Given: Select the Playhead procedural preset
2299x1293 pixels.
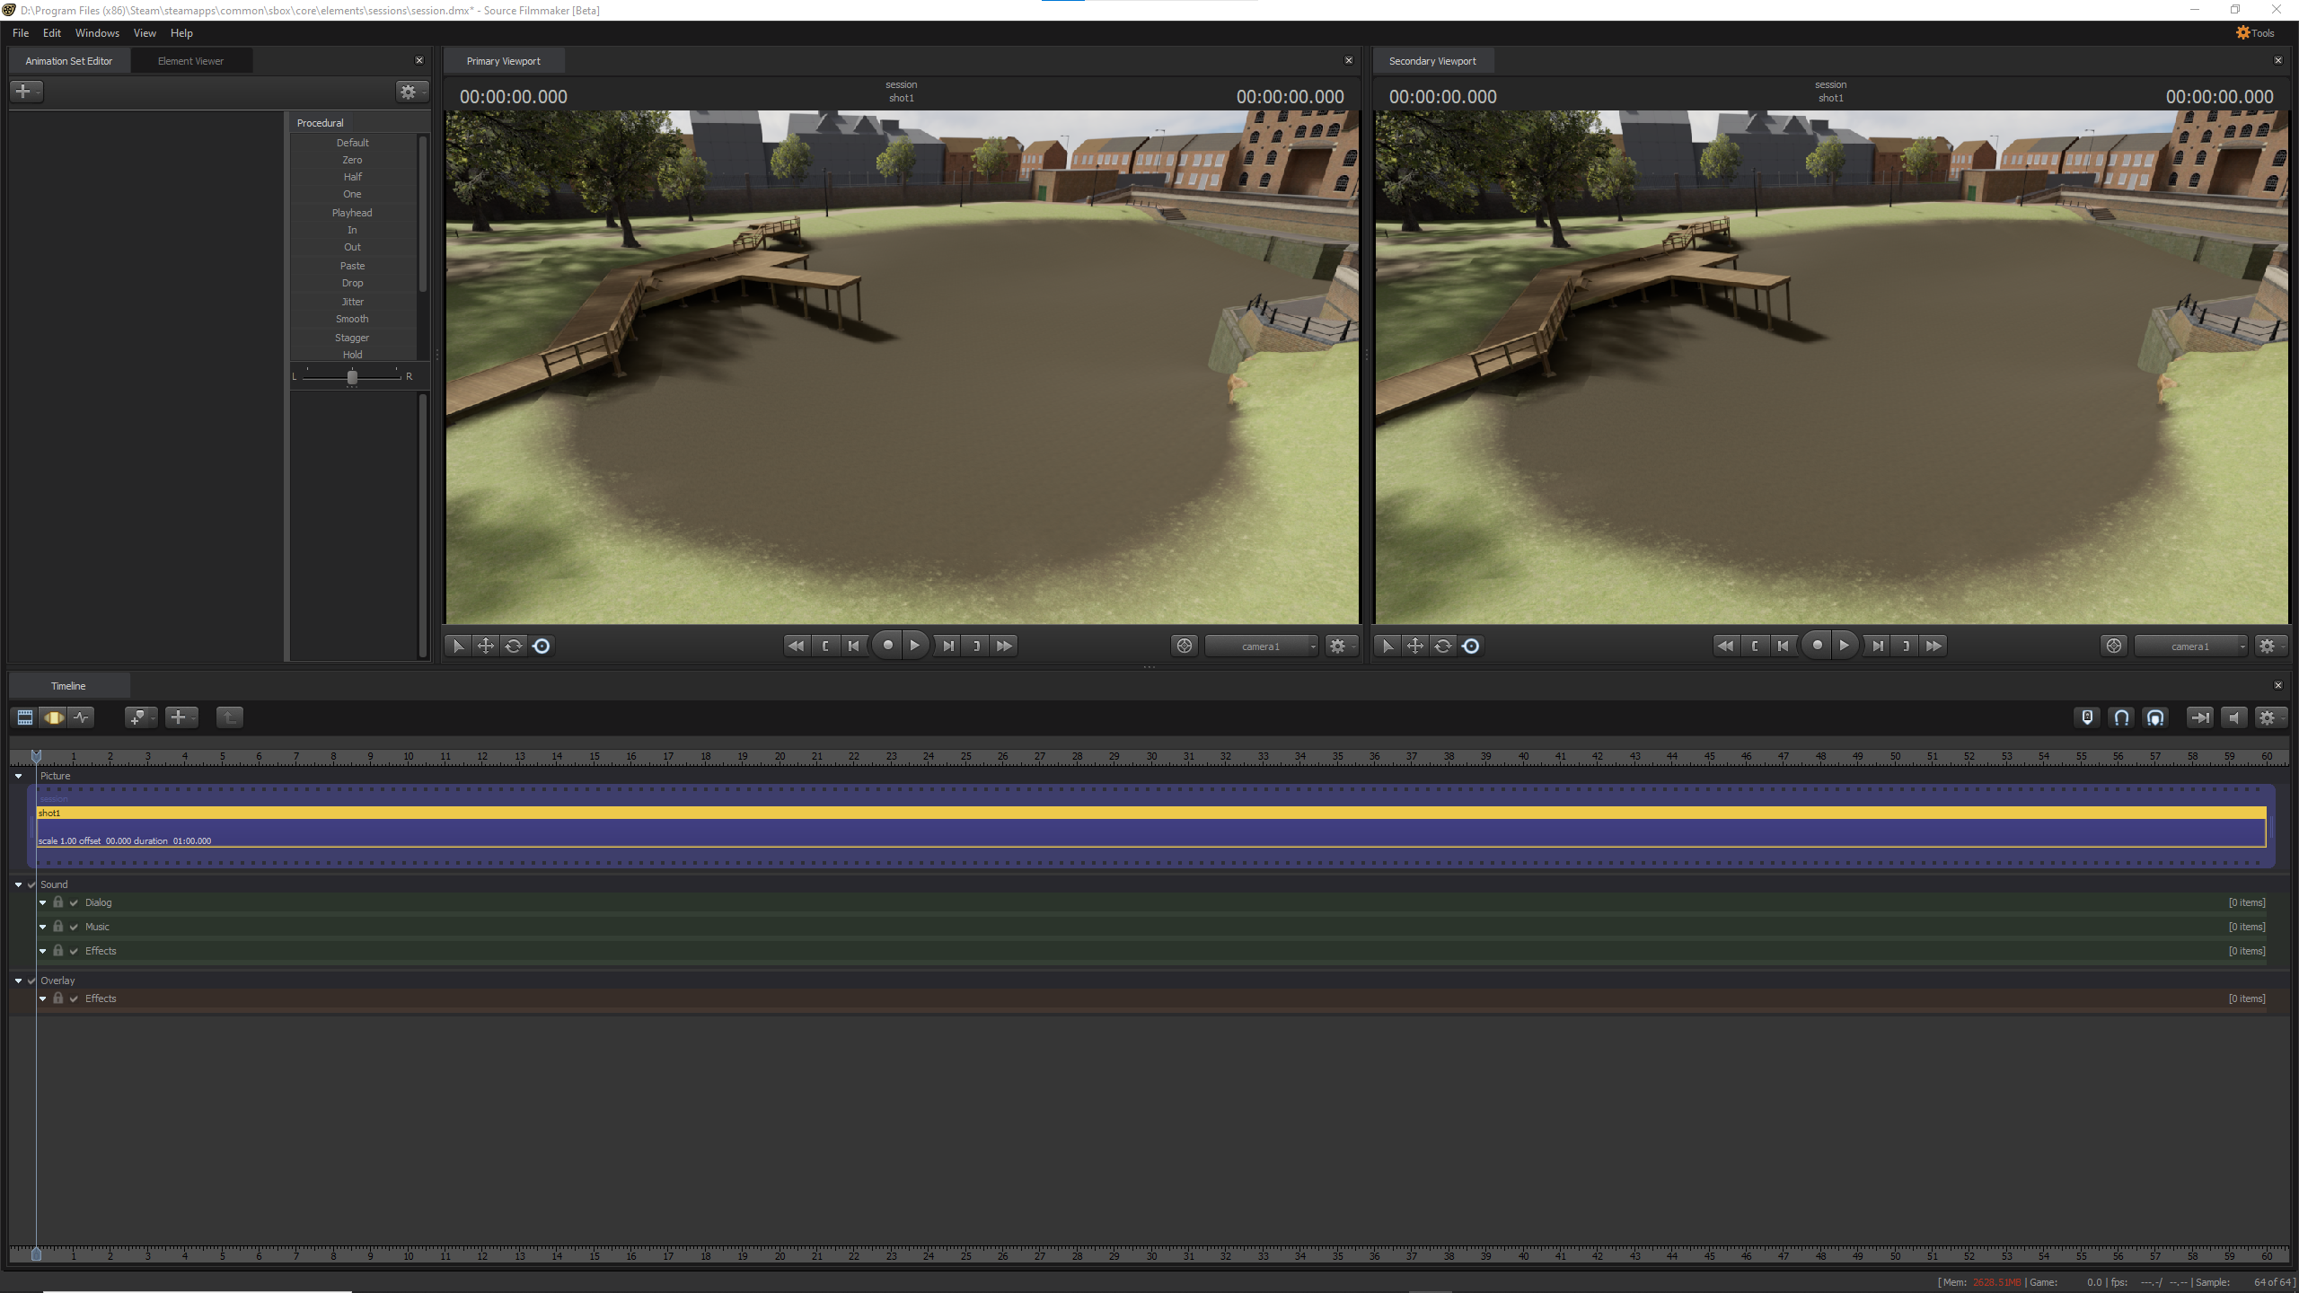Looking at the screenshot, I should pyautogui.click(x=351, y=213).
